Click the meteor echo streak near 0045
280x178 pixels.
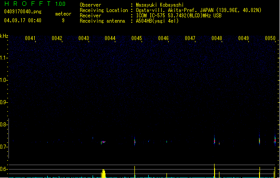tap(134, 141)
